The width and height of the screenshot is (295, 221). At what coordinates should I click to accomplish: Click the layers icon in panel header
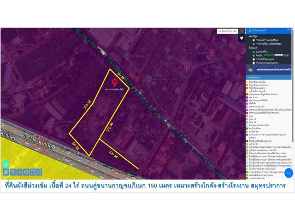(250, 30)
